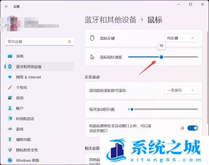The height and width of the screenshot is (165, 209).
Task: Open 帐户 settings page
Action: [39, 108]
